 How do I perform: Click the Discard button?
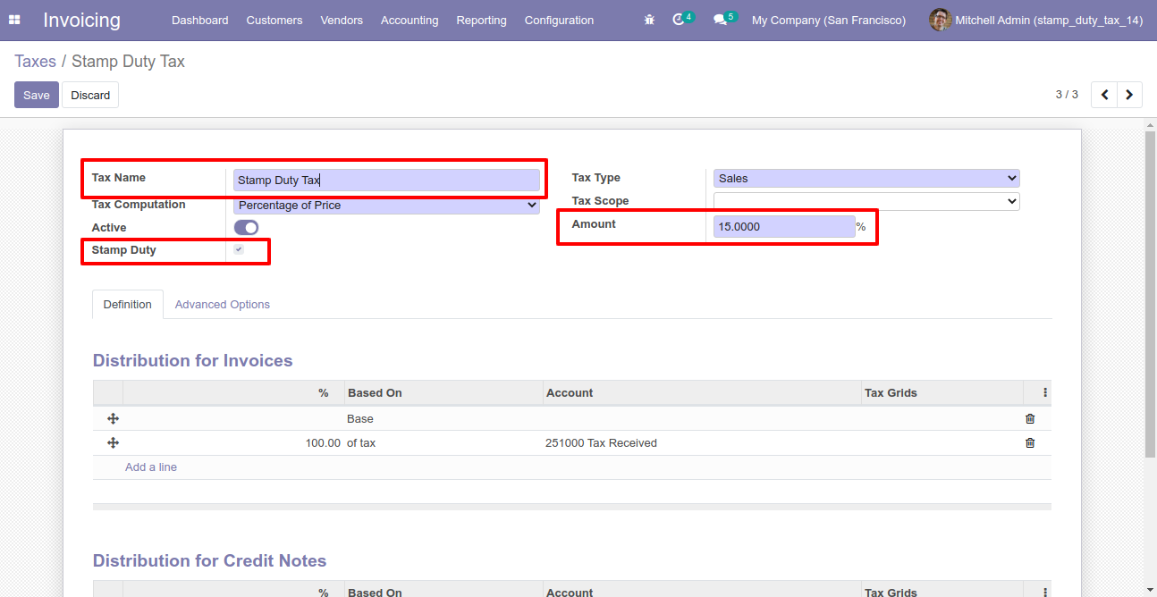90,95
